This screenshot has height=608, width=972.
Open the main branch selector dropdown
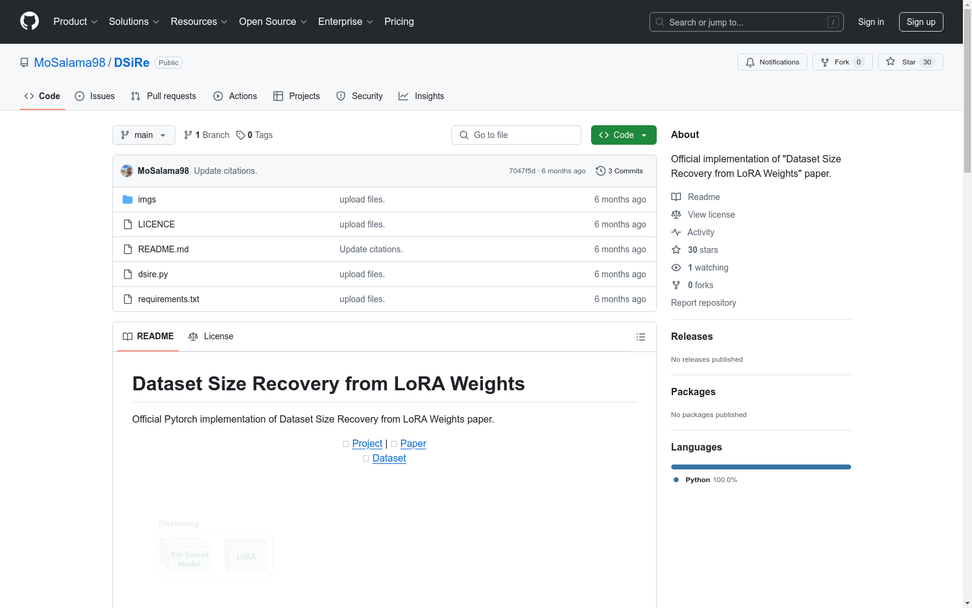click(144, 135)
